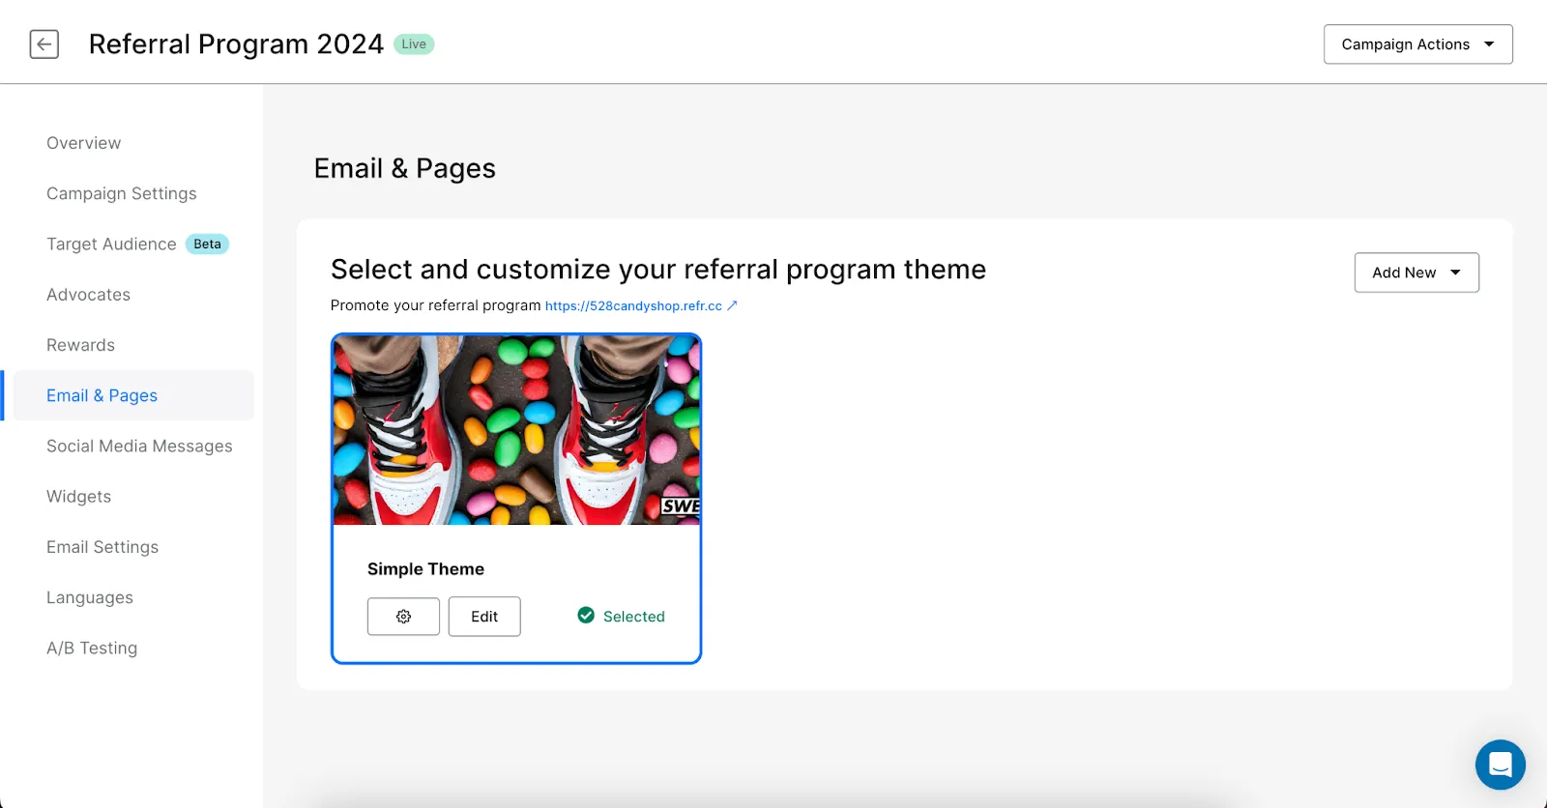Image resolution: width=1547 pixels, height=808 pixels.
Task: Open the 528candyshop.refr.cc link
Action: pos(633,305)
